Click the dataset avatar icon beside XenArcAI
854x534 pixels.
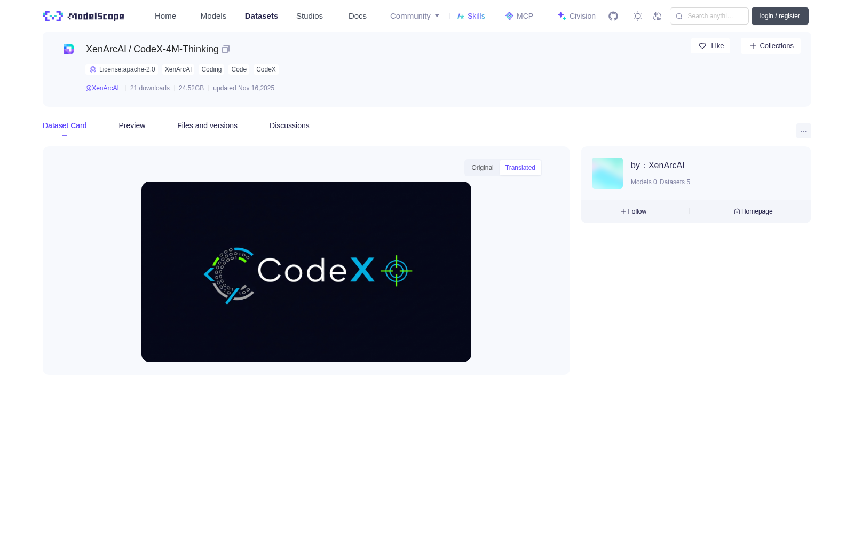(x=69, y=49)
